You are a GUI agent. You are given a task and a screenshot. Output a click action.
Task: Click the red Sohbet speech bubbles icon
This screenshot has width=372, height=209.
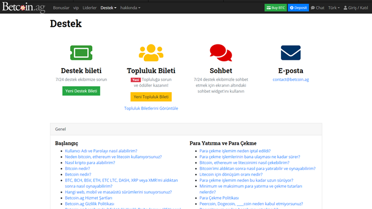[221, 53]
